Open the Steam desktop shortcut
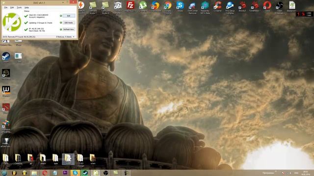 6,58
